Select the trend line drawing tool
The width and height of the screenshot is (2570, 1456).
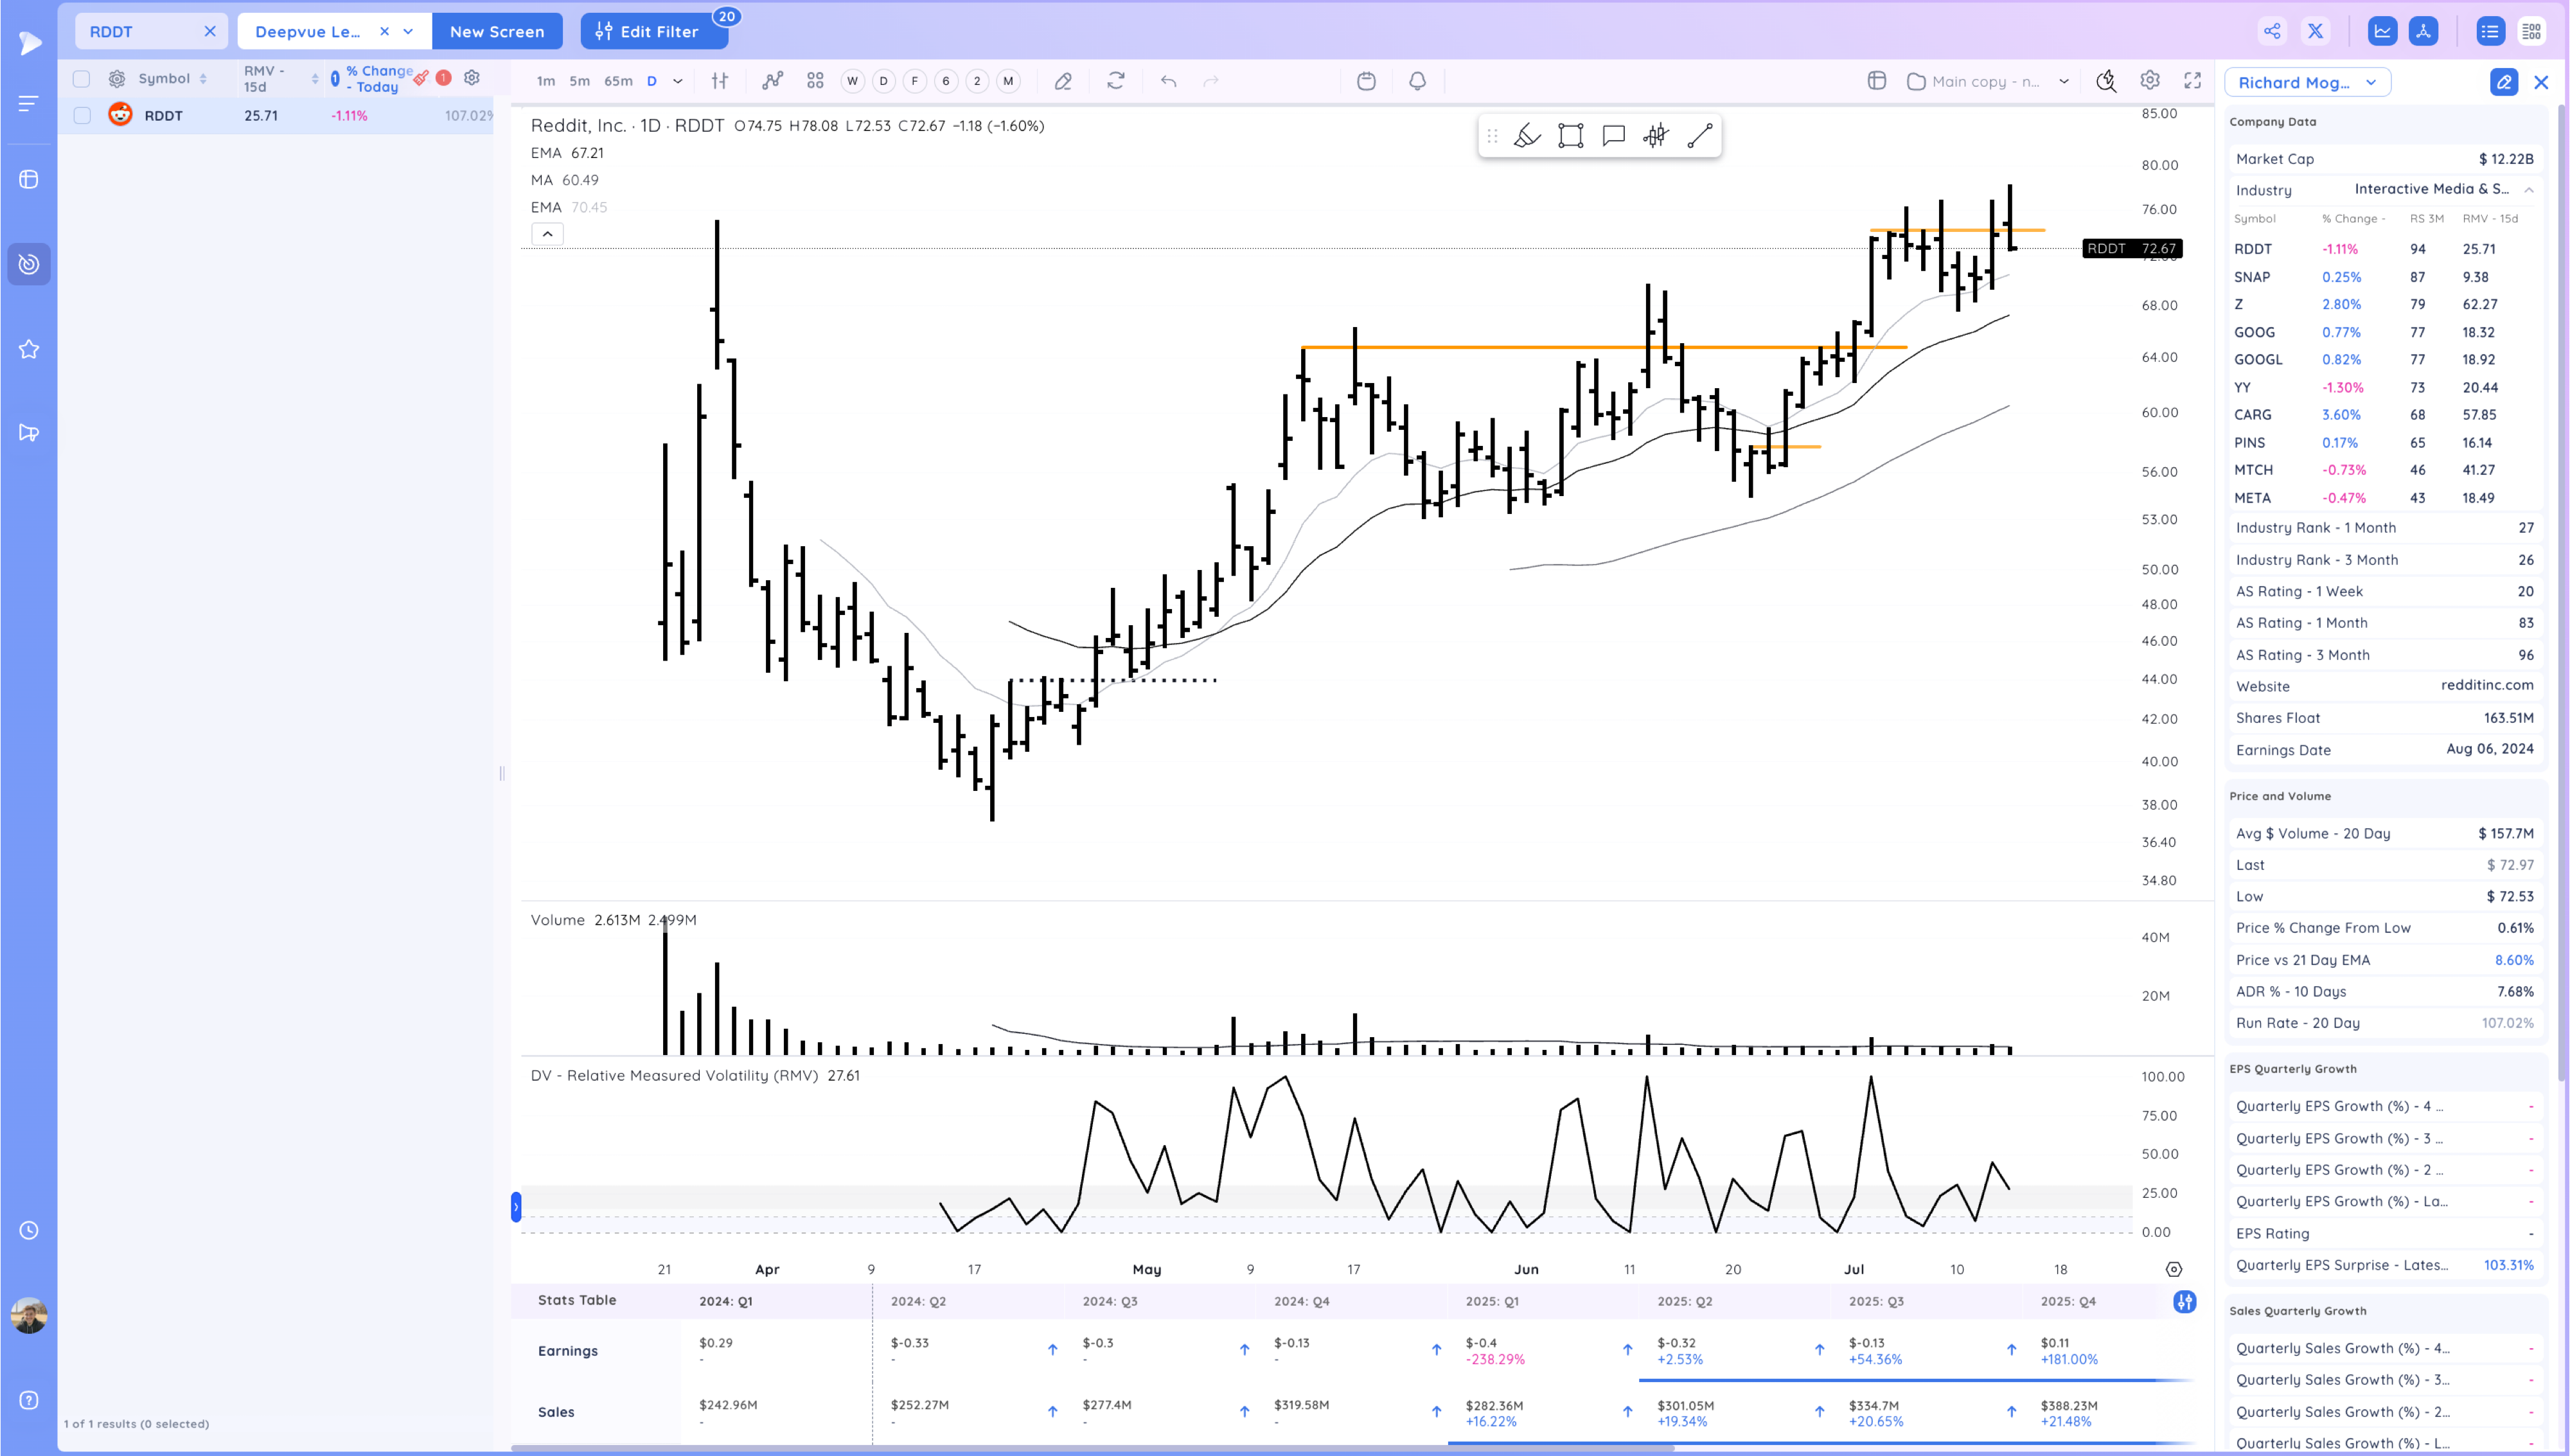click(1699, 136)
